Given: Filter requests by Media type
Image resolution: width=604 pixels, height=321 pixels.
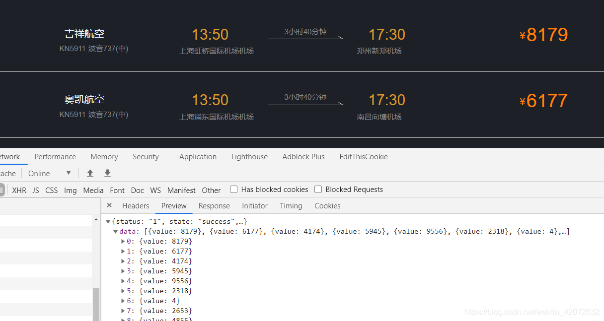Looking at the screenshot, I should [93, 190].
